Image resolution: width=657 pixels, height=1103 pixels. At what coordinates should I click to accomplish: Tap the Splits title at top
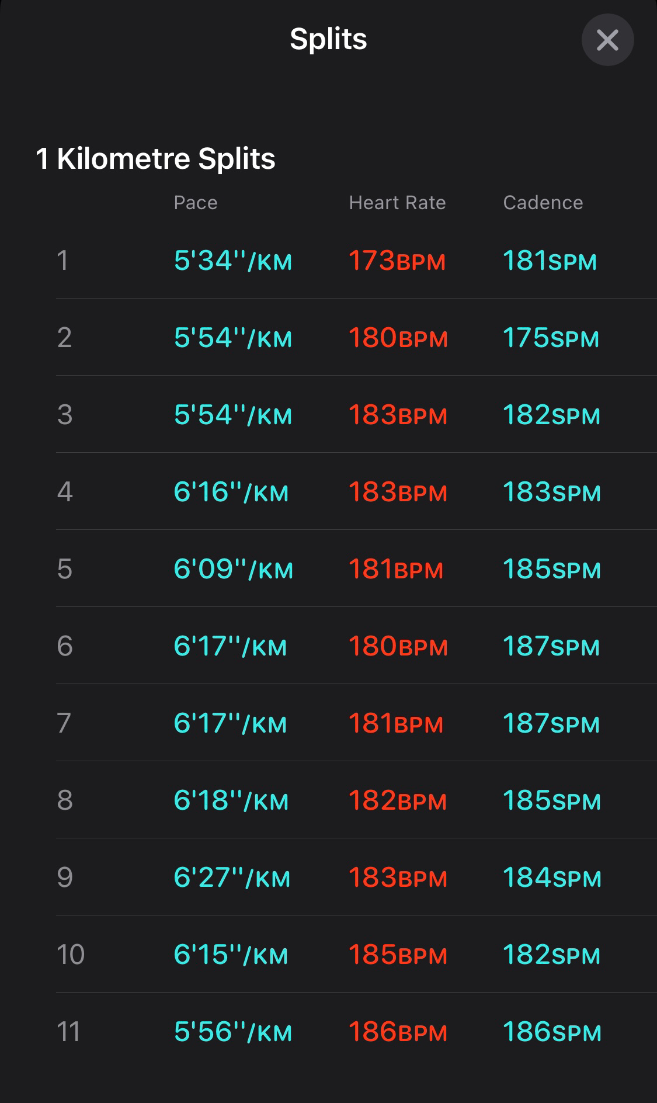pos(328,39)
